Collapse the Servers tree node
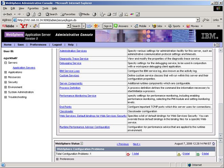 coord(5,63)
